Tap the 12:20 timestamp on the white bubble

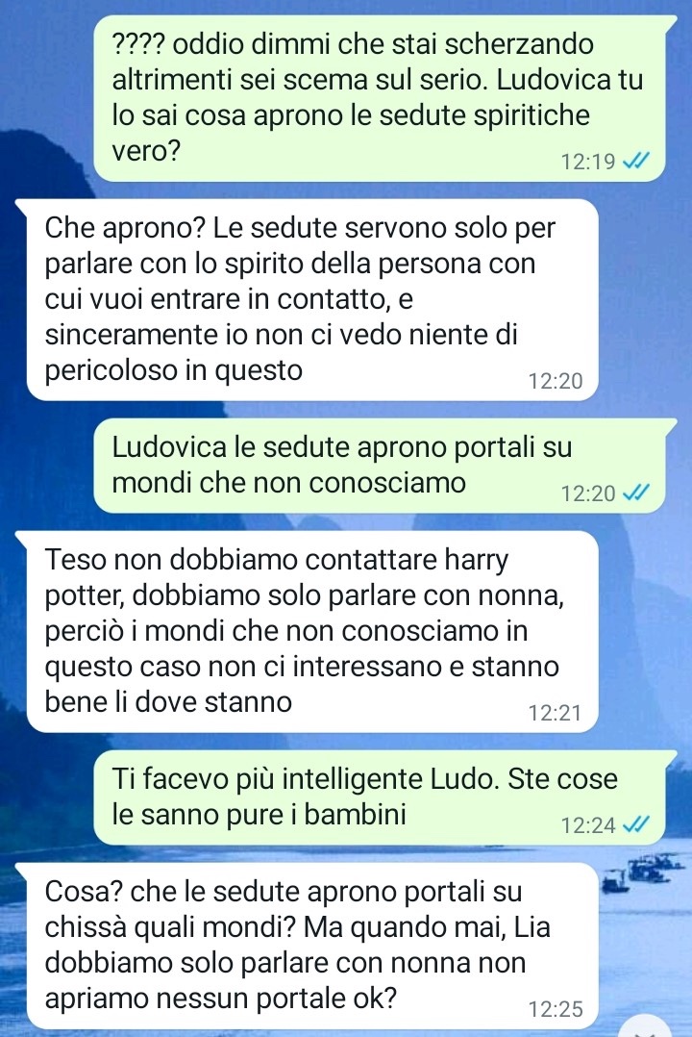(556, 381)
